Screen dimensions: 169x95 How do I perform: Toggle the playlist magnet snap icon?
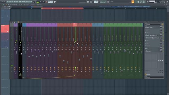point(4,5)
